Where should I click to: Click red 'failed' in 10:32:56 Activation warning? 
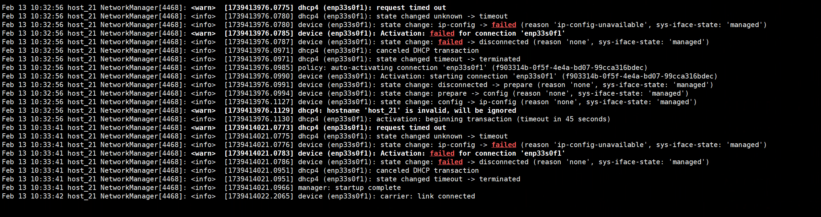[x=442, y=33]
